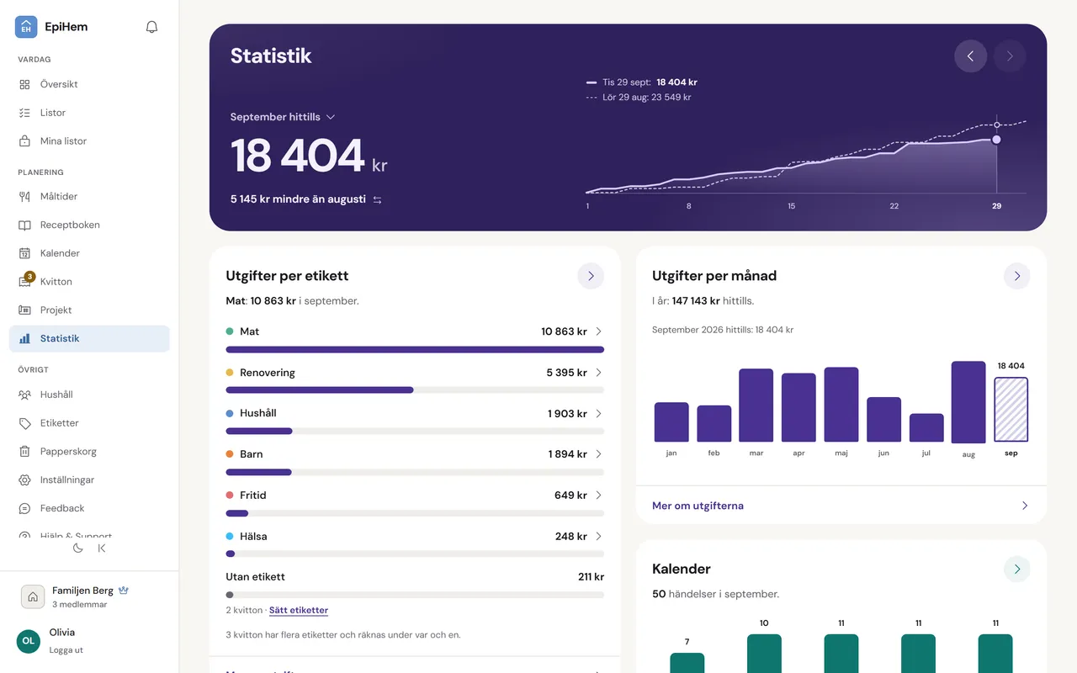Open the notifications bell

click(151, 27)
